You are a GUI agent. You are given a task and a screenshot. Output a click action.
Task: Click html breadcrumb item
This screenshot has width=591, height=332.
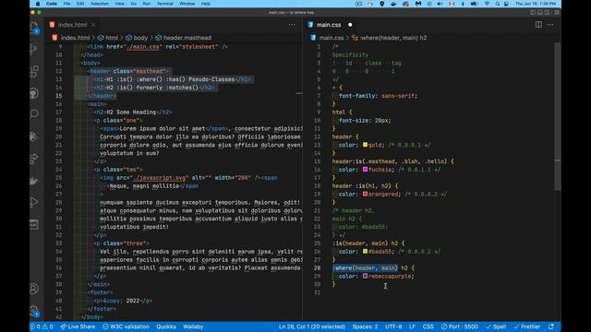tap(112, 38)
